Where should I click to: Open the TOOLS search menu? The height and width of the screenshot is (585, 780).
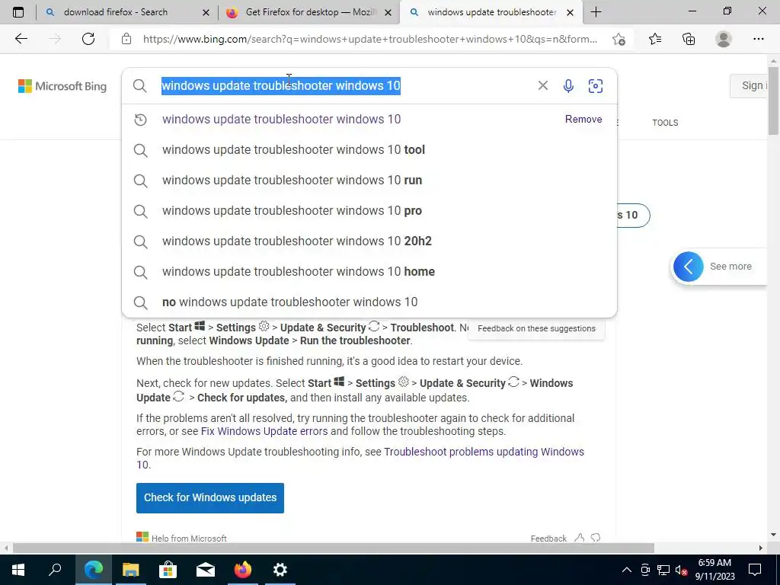click(x=665, y=123)
